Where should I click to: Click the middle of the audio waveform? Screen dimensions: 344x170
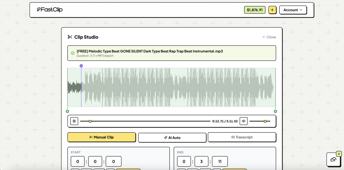tap(171, 87)
